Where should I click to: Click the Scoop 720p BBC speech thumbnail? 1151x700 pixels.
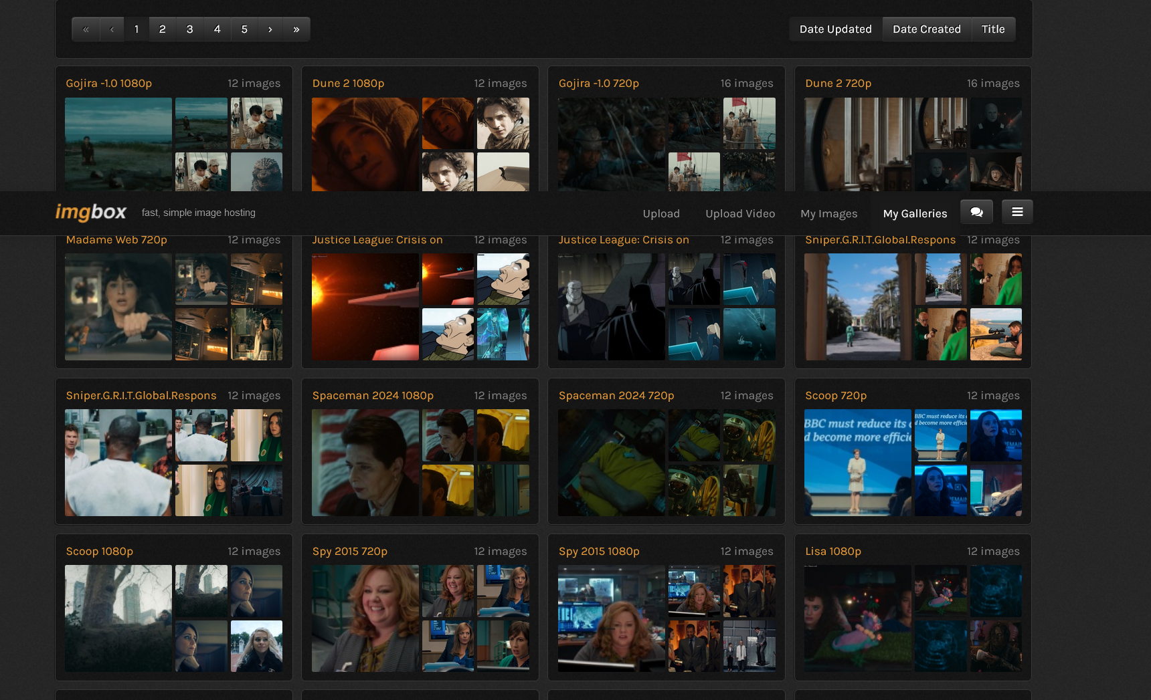857,463
